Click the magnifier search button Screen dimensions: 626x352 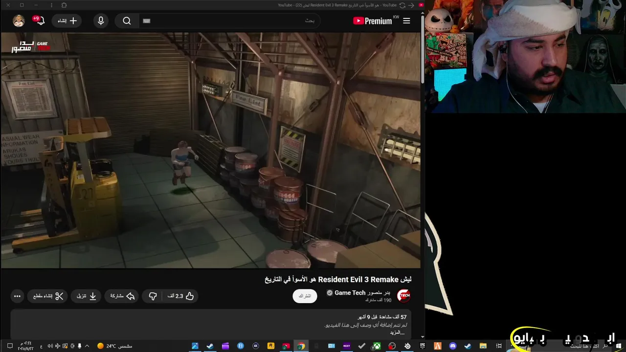click(x=127, y=21)
